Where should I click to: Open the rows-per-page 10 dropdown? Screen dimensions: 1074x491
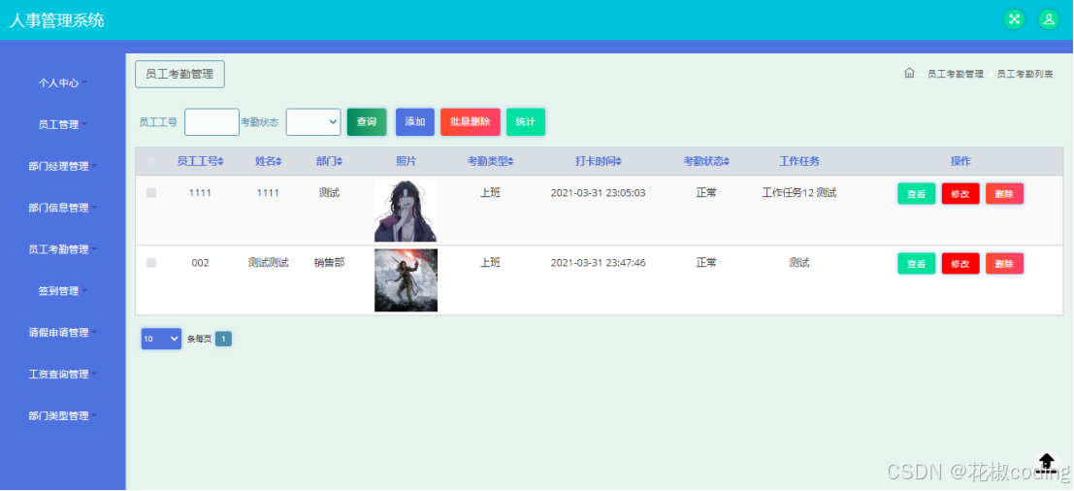point(162,339)
